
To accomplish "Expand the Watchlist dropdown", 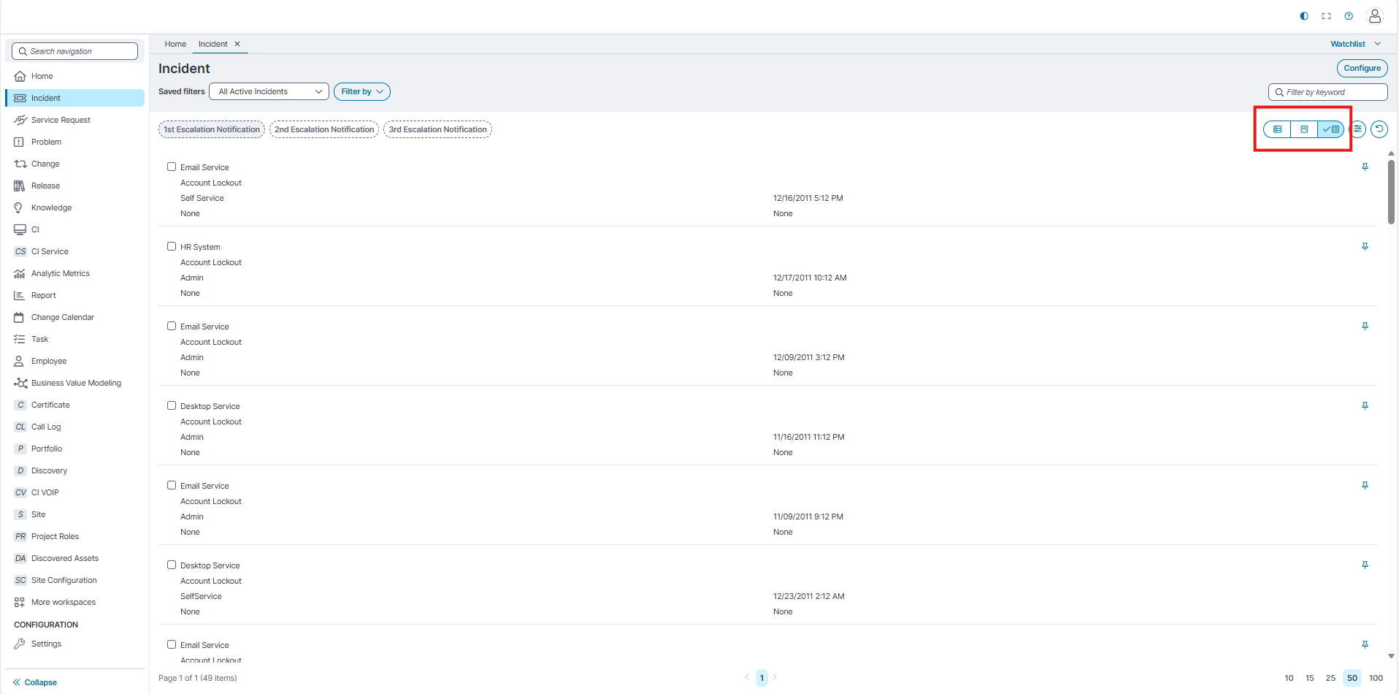I will tap(1355, 44).
